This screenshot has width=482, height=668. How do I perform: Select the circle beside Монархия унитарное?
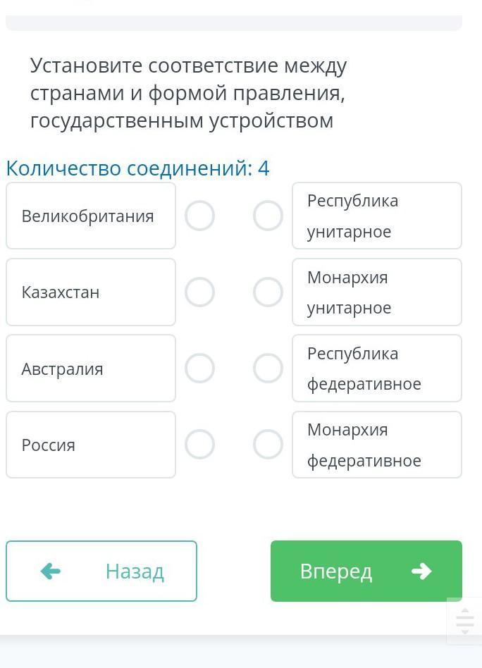tap(268, 292)
